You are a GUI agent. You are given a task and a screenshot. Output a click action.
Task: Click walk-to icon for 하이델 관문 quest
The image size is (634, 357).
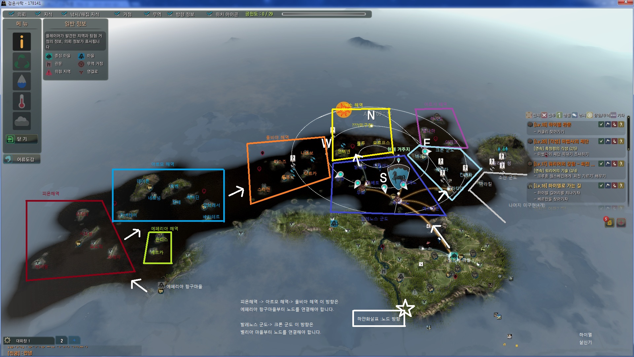pyautogui.click(x=621, y=125)
